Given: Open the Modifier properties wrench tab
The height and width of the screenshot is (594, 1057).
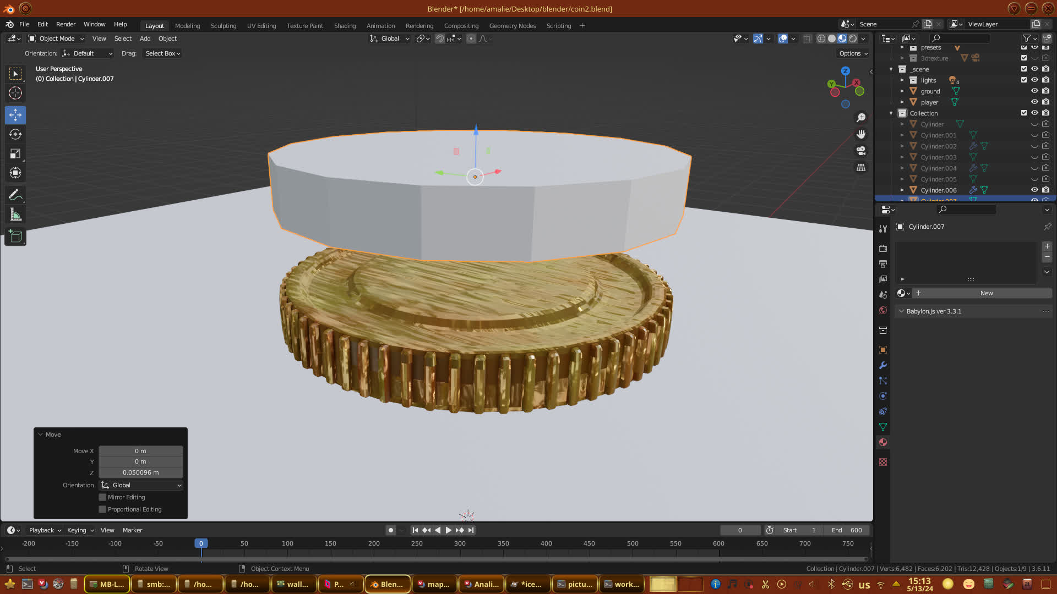Looking at the screenshot, I should [x=883, y=365].
